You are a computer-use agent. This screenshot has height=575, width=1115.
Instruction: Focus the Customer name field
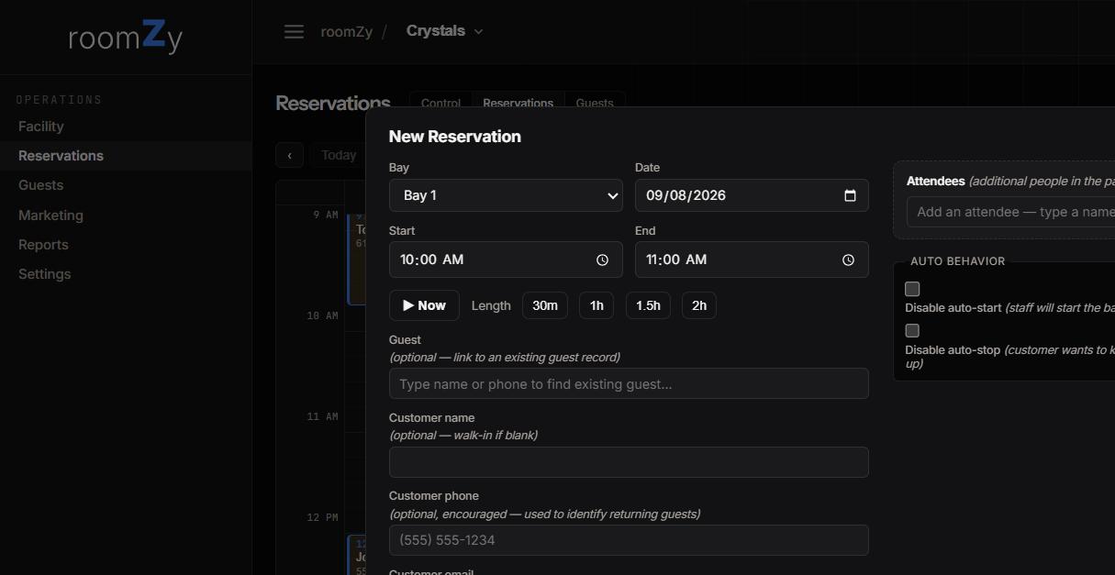[x=629, y=462]
